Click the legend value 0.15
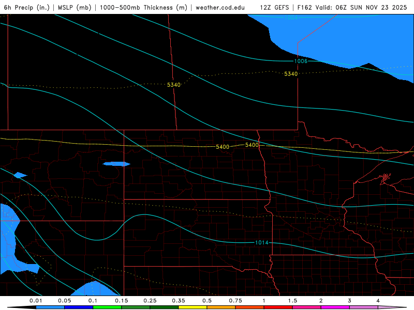Viewport: 414px width, 310px height. (x=122, y=301)
